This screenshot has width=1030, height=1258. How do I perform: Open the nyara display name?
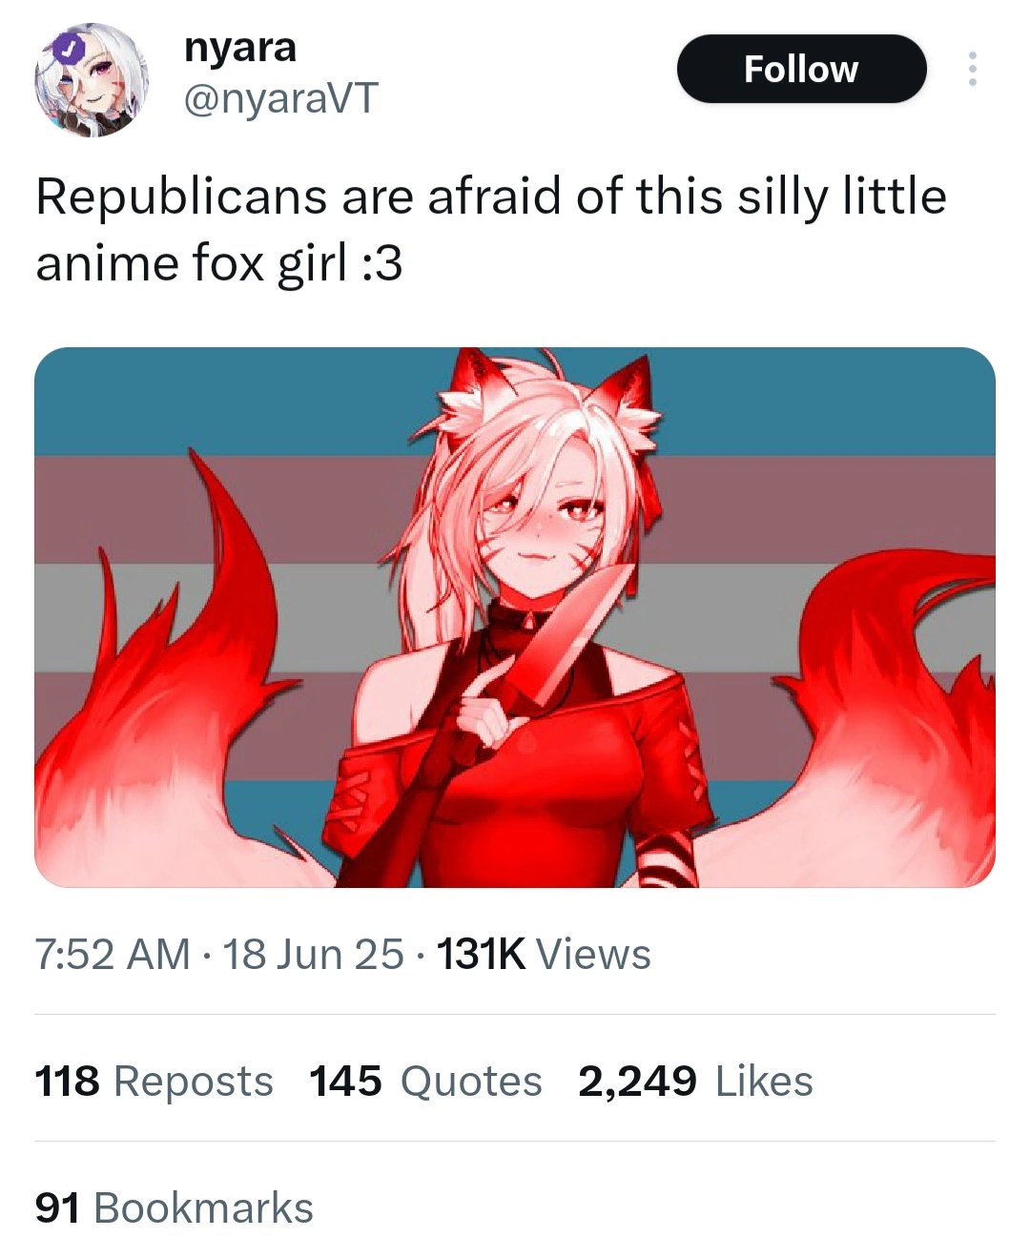click(x=239, y=48)
